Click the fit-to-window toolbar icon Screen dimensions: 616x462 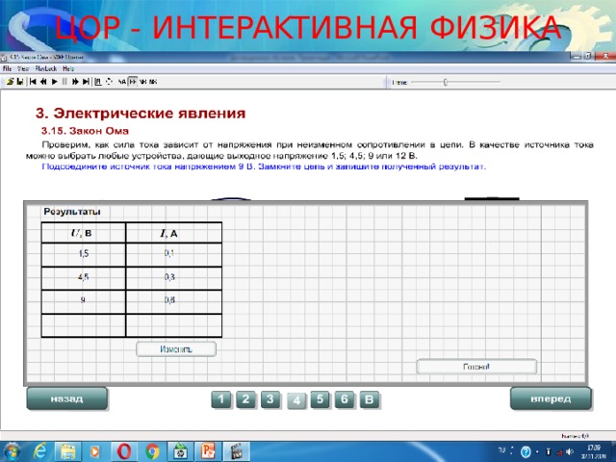point(98,82)
